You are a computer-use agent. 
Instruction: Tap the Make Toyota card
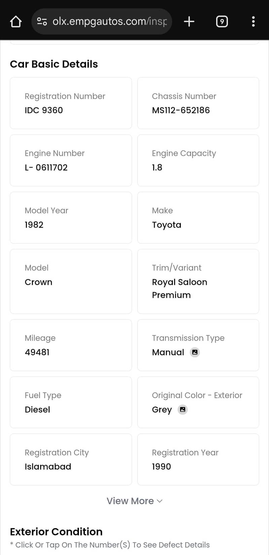tap(198, 217)
